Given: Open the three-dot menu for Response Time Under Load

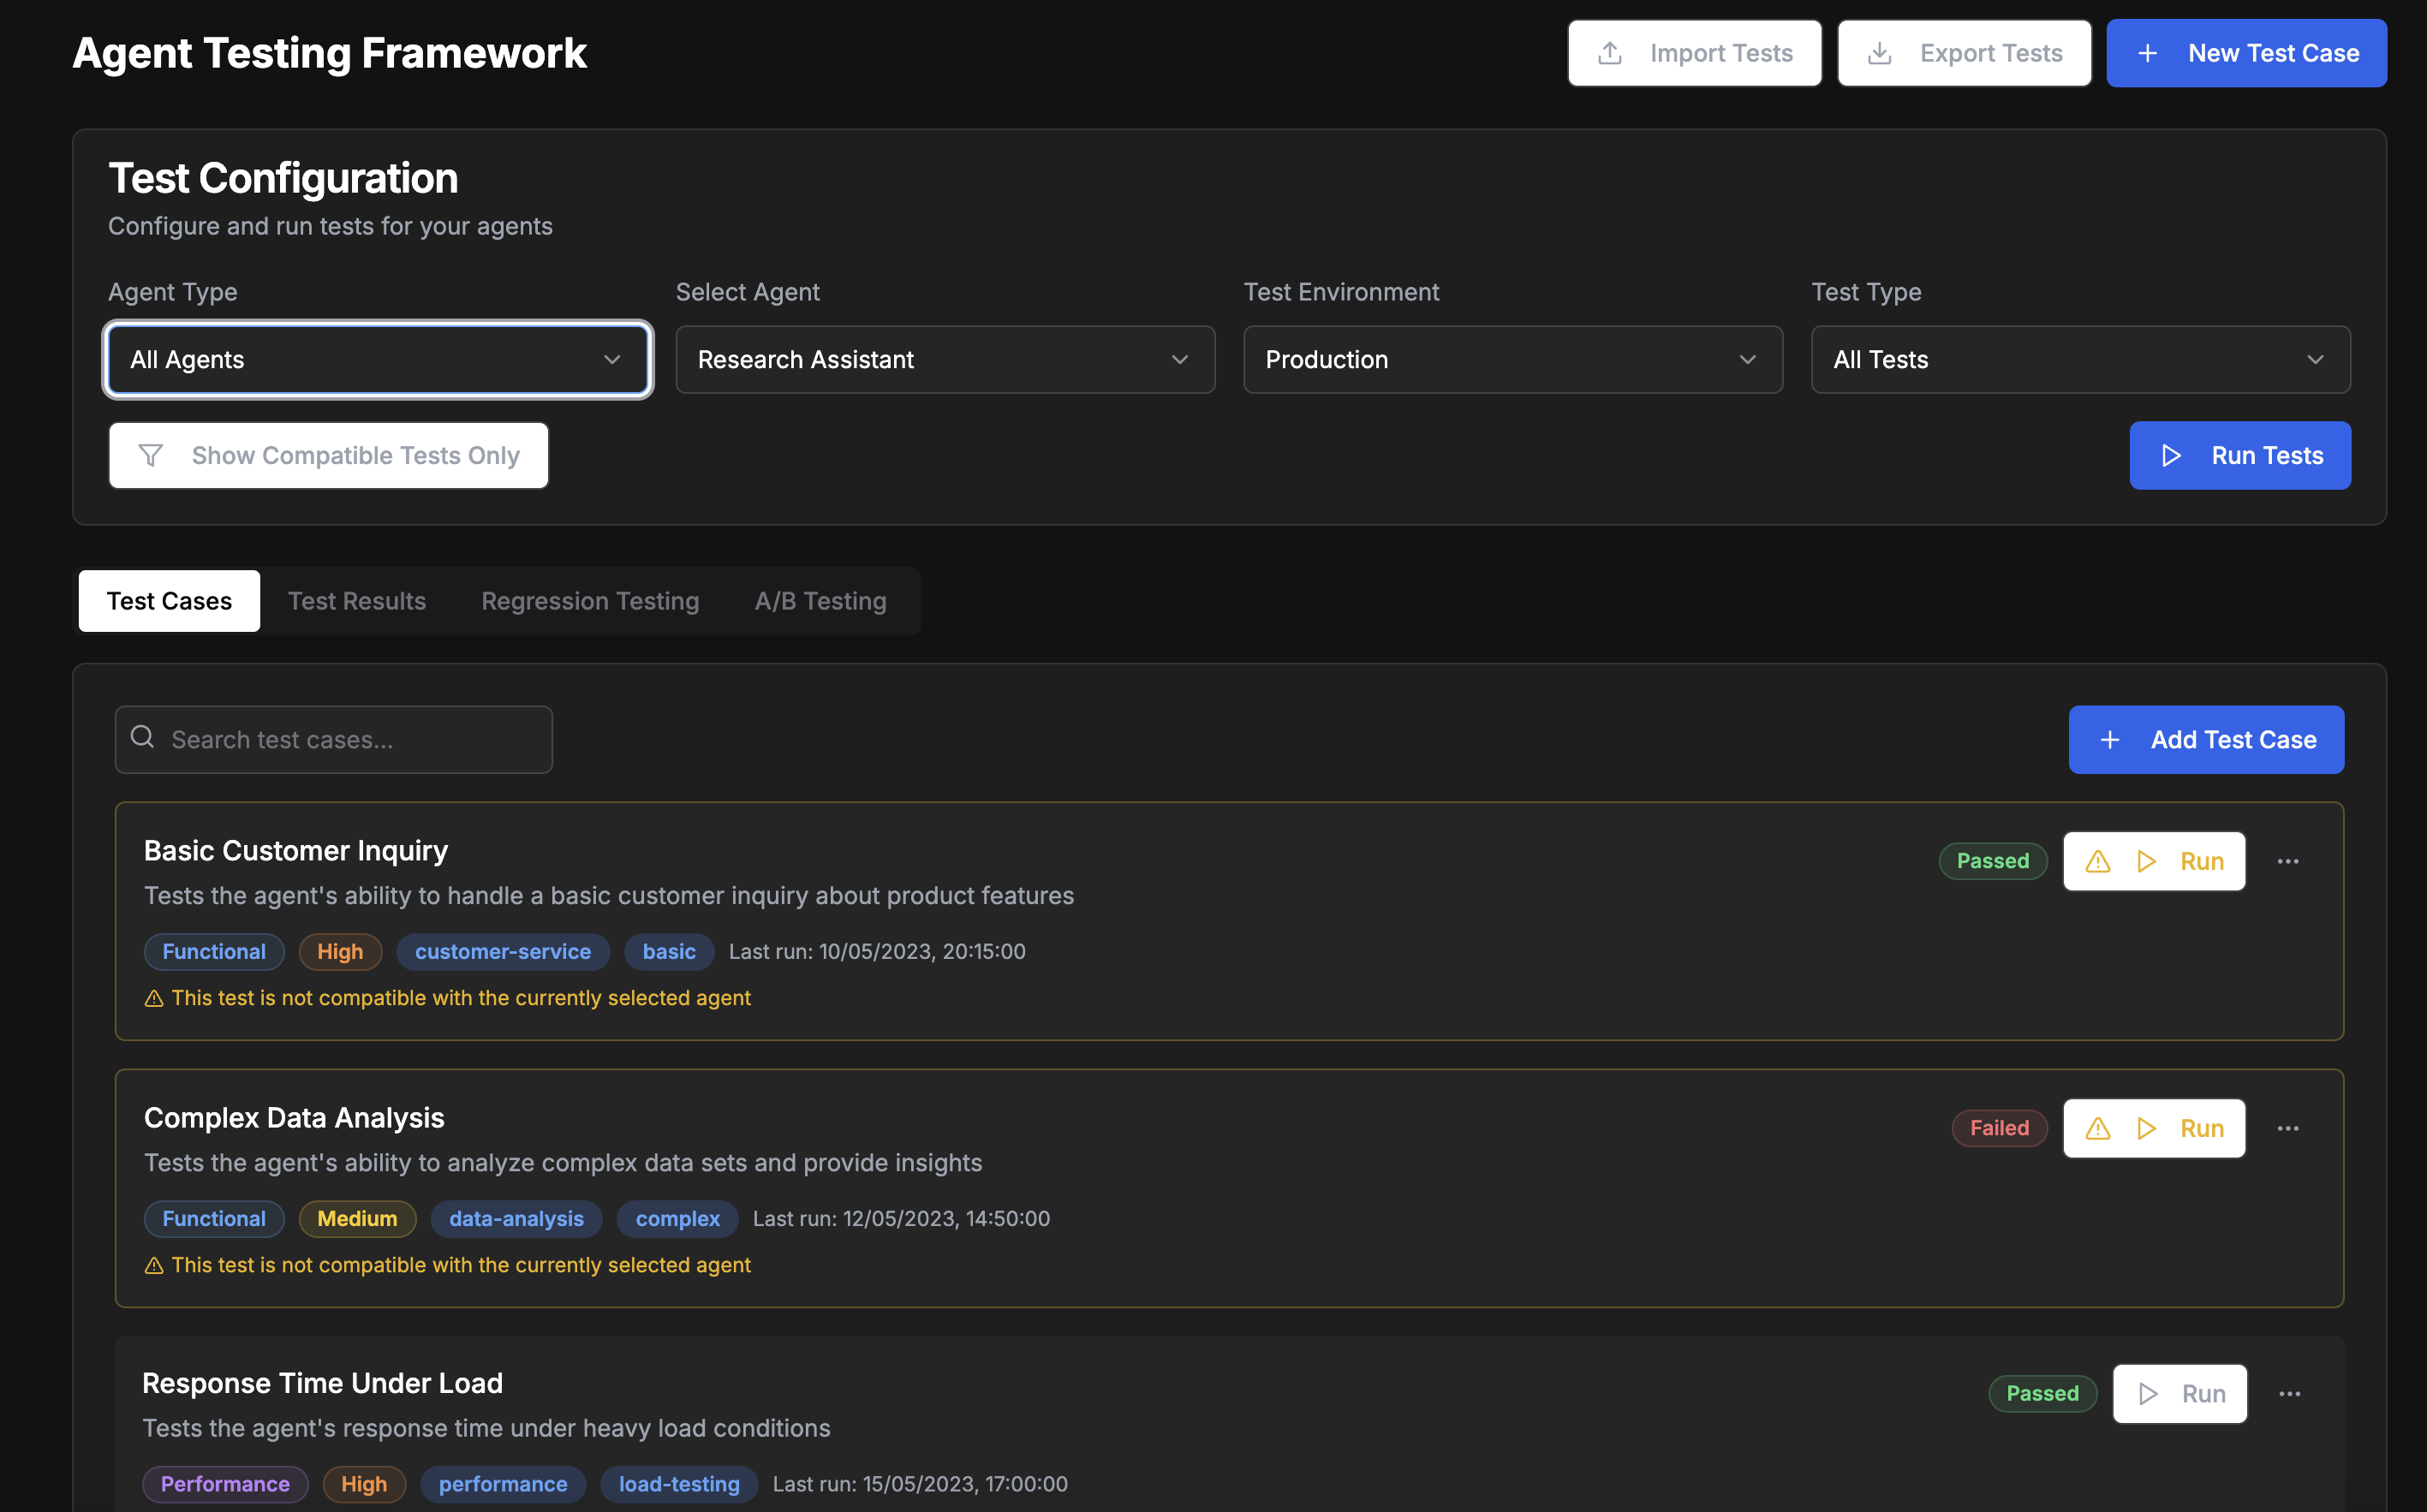Looking at the screenshot, I should tap(2289, 1393).
